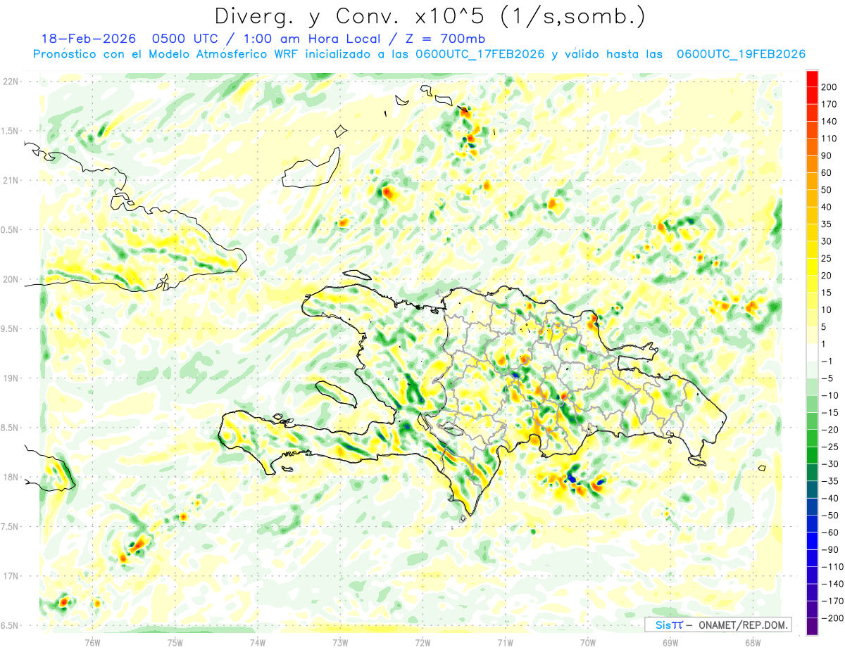Click the positive colorbar label '40'
This screenshot has width=845, height=652.
[827, 207]
